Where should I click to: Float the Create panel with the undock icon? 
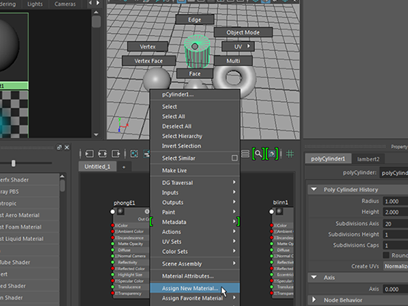[59, 147]
